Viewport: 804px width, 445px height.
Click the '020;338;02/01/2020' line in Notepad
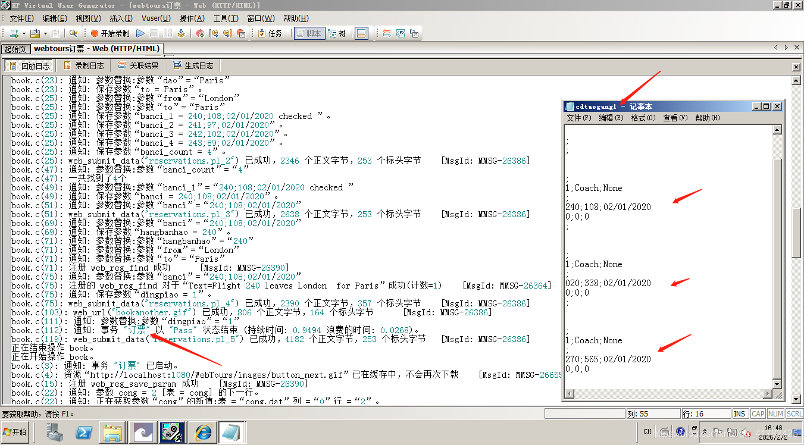[608, 283]
